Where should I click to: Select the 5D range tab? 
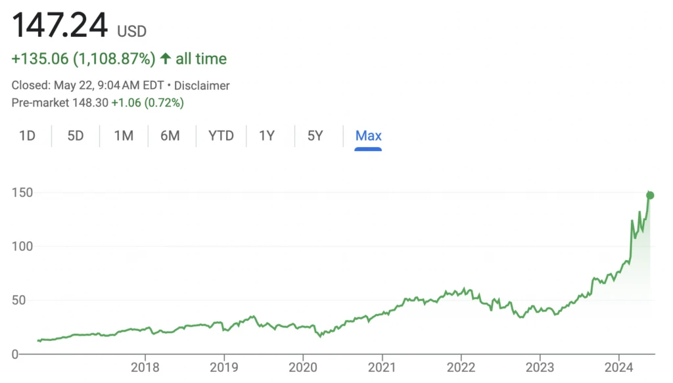(x=76, y=136)
